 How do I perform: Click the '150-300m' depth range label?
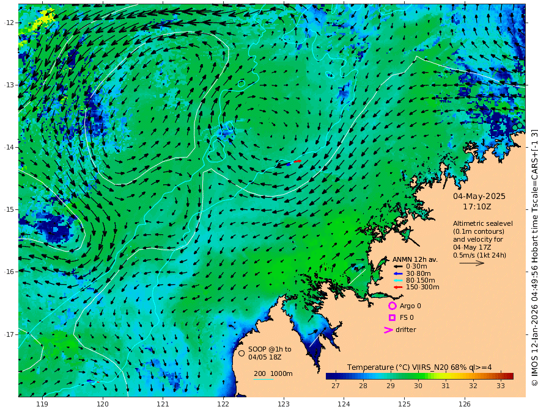pyautogui.click(x=422, y=287)
